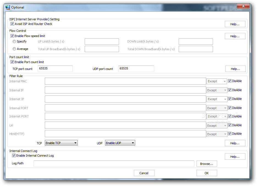Click Total UP Broadband input field
The height and width of the screenshot is (186, 257).
point(102,49)
